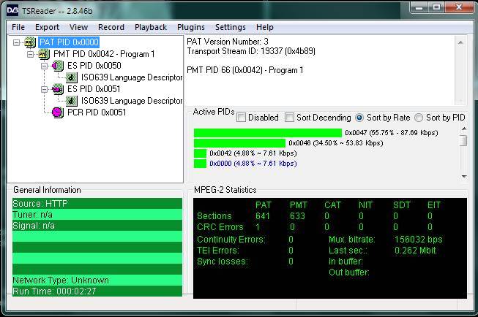Select ISO639 Language Descriptor under ES PID 0x0050

(x=131, y=77)
